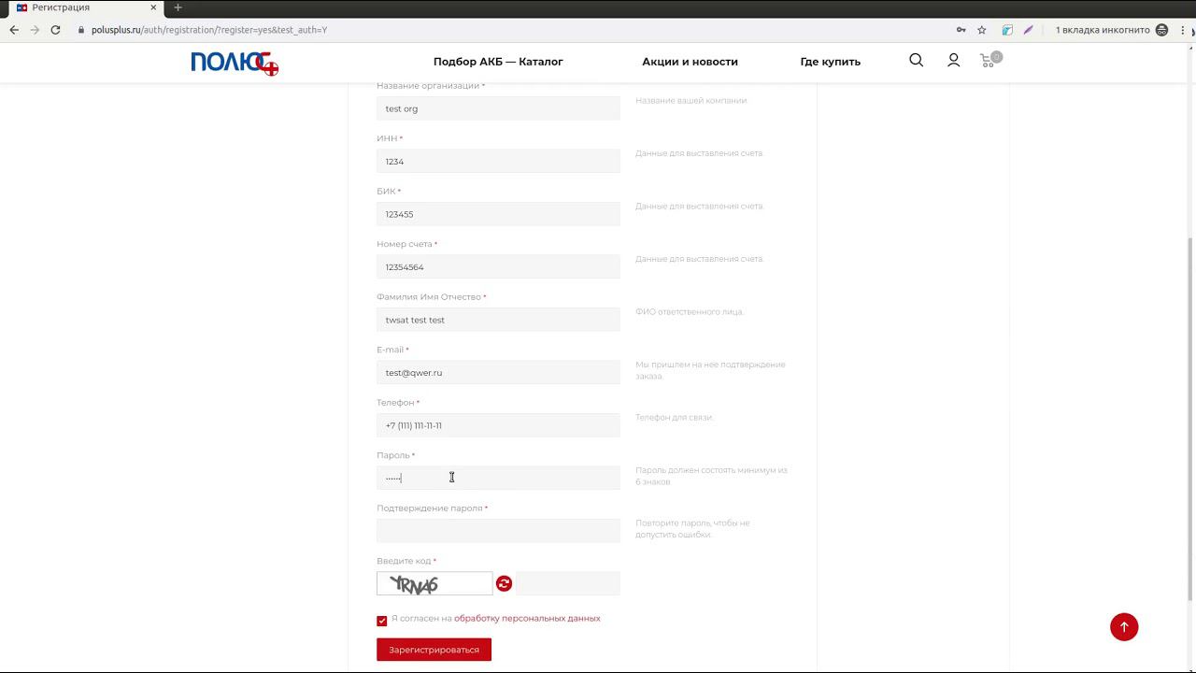This screenshot has width=1196, height=673.
Task: Click the hint Телефон для связи
Action: pyautogui.click(x=674, y=417)
